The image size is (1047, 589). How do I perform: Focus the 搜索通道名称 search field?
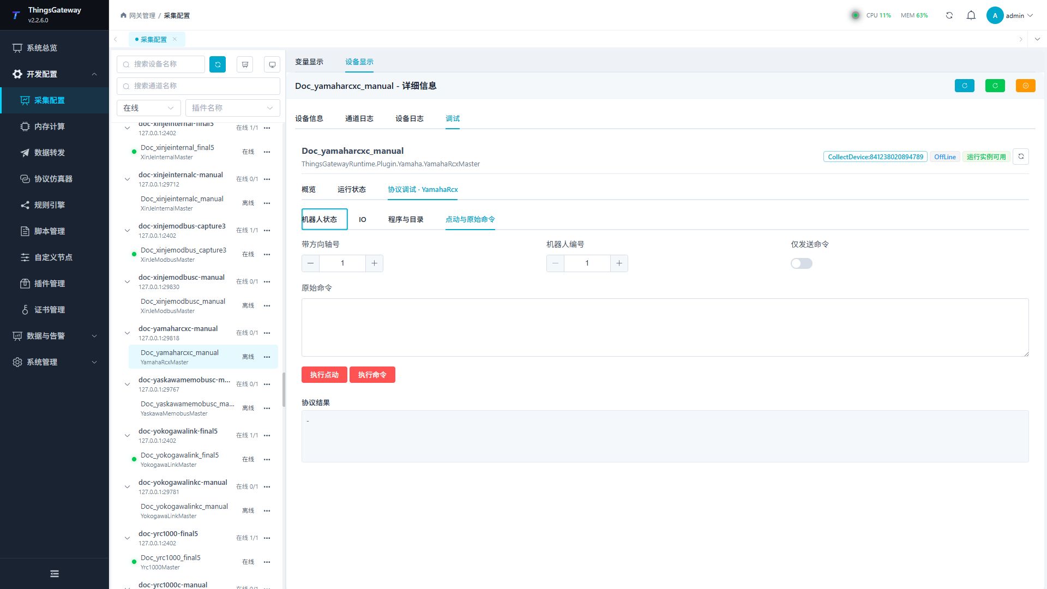(x=198, y=86)
